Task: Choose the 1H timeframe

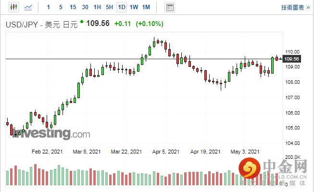Action: coord(97,7)
